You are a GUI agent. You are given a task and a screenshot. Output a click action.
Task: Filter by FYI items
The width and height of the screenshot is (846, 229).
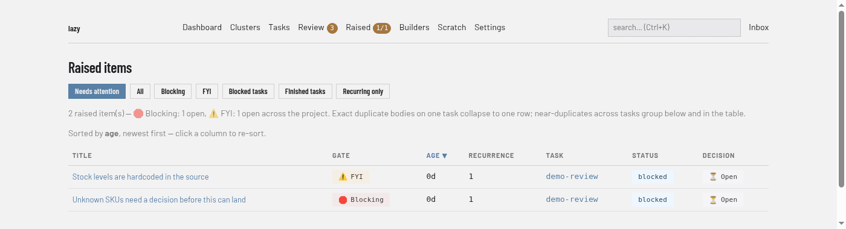(x=207, y=92)
